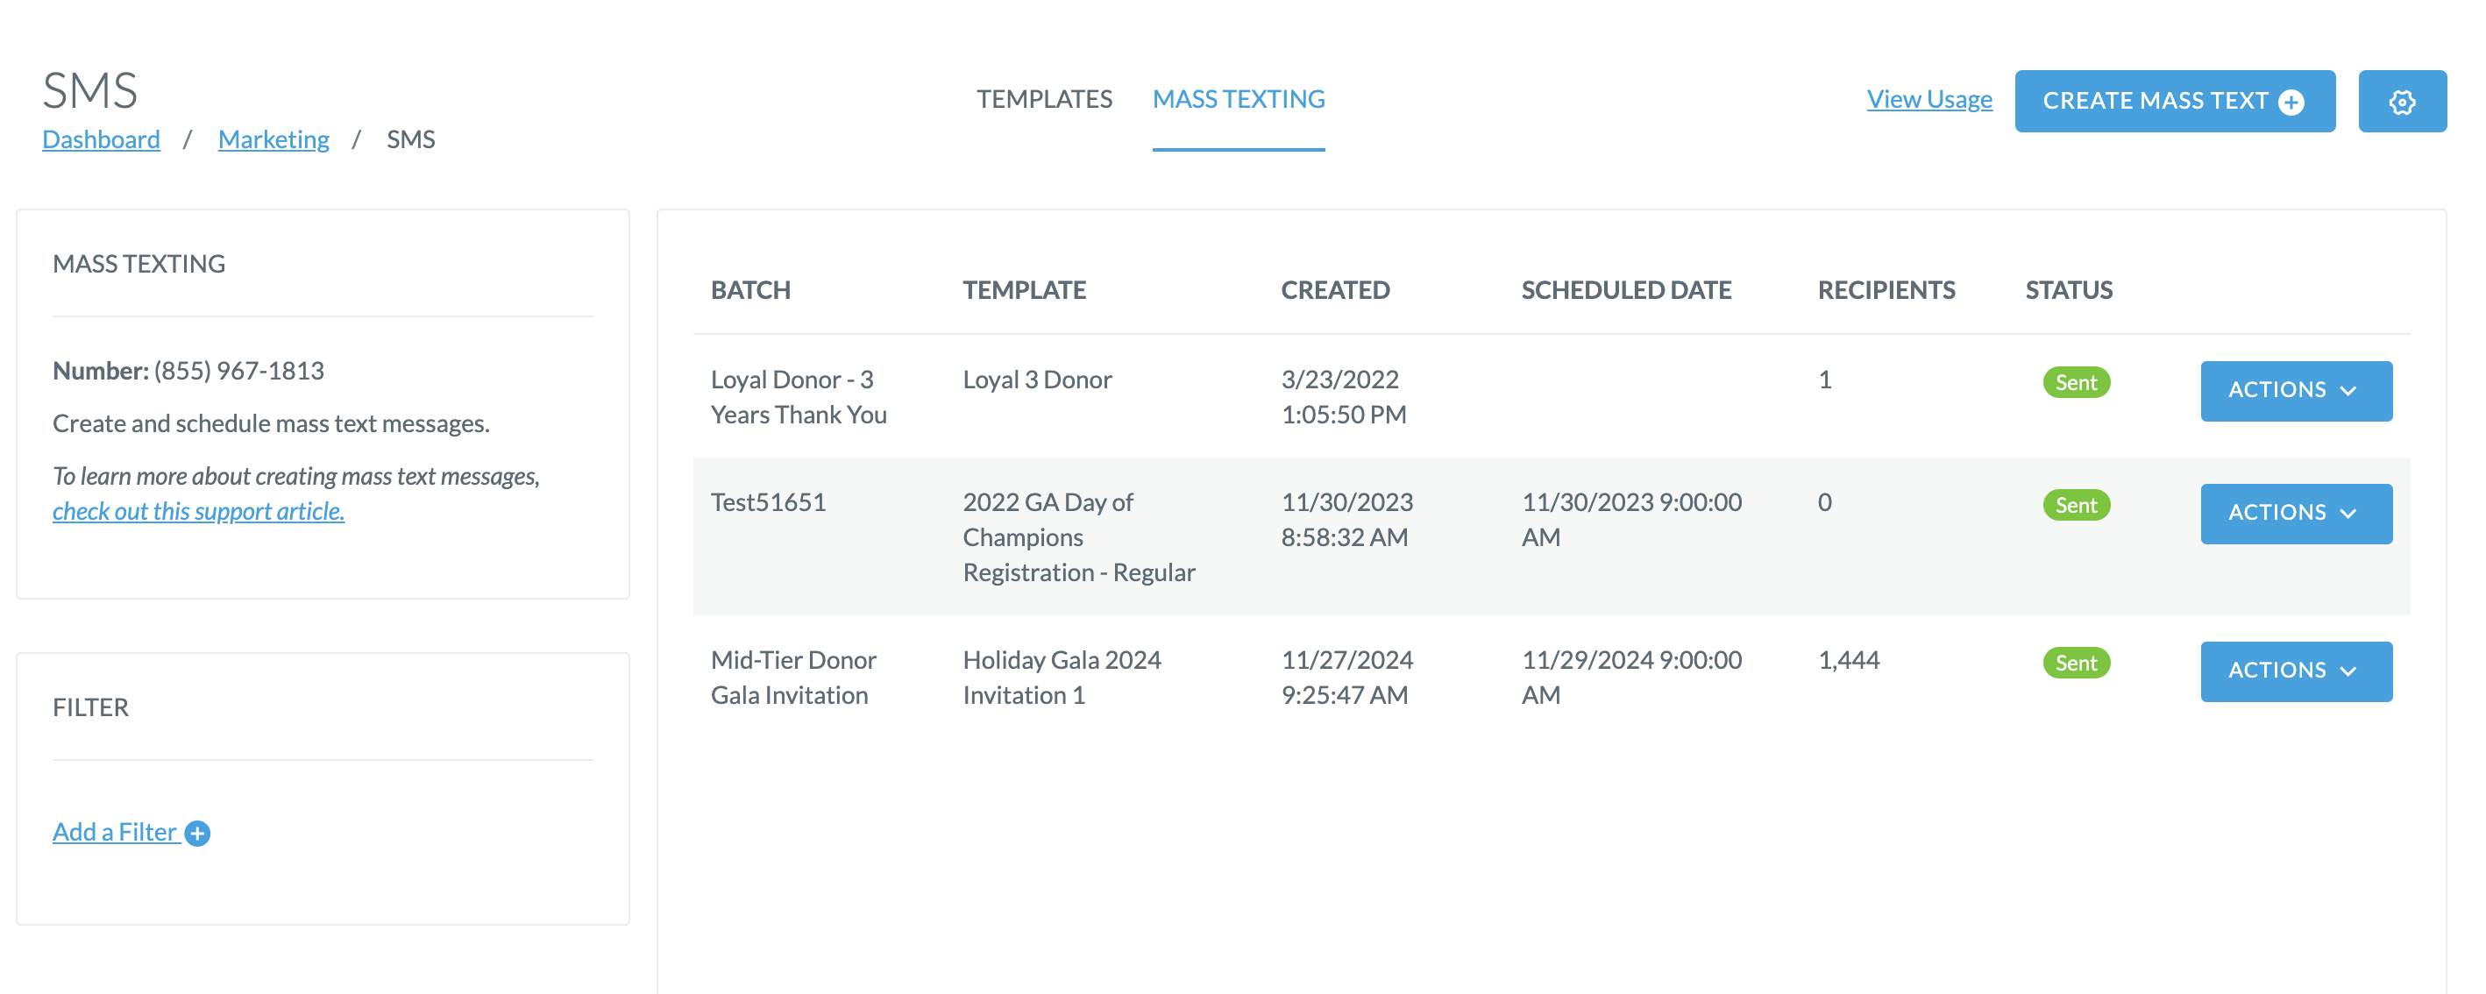Click template 2022 GA Day of Champions Registration
Image resolution: width=2486 pixels, height=994 pixels.
coord(1079,537)
